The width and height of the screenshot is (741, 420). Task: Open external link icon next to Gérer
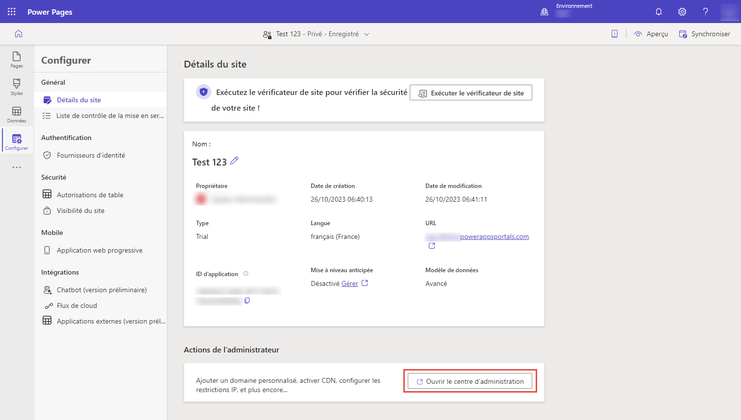tap(365, 283)
